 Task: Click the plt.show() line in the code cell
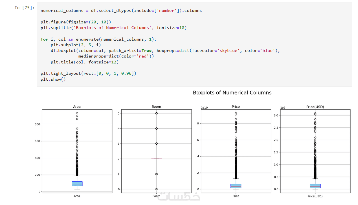pos(53,79)
